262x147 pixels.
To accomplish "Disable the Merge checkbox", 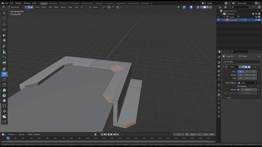I will pyautogui.click(x=238, y=90).
